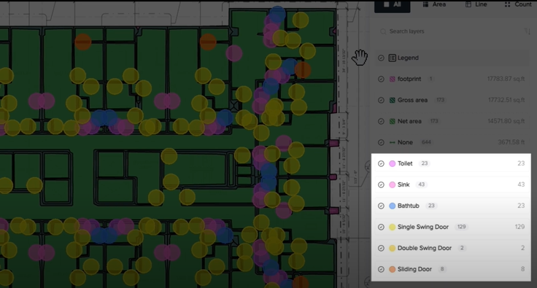Open the Single Swing Door yellow swatch
Image resolution: width=537 pixels, height=288 pixels.
click(x=392, y=227)
